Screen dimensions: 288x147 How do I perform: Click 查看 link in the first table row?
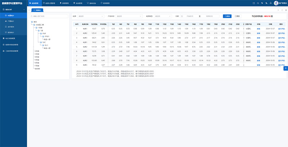pyautogui.click(x=258, y=28)
